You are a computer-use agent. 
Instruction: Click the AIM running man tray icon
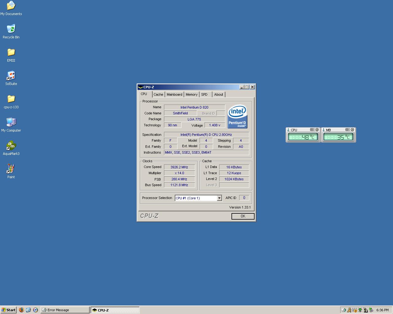pyautogui.click(x=349, y=310)
